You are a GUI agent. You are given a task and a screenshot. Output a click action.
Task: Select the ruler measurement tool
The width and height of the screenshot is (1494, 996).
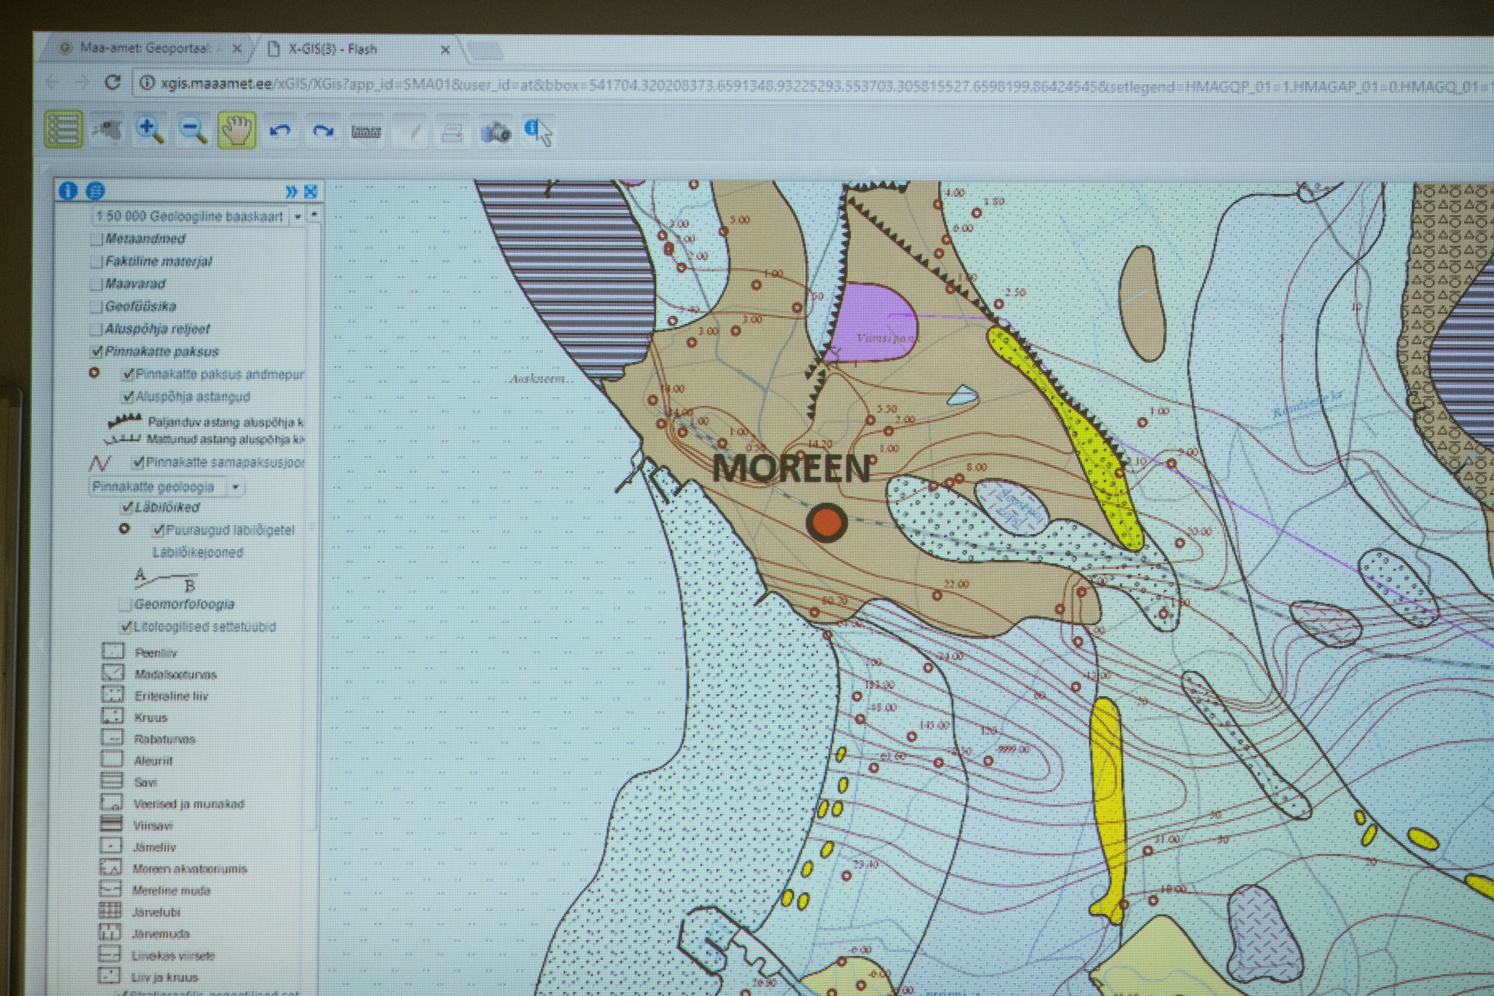pyautogui.click(x=366, y=132)
